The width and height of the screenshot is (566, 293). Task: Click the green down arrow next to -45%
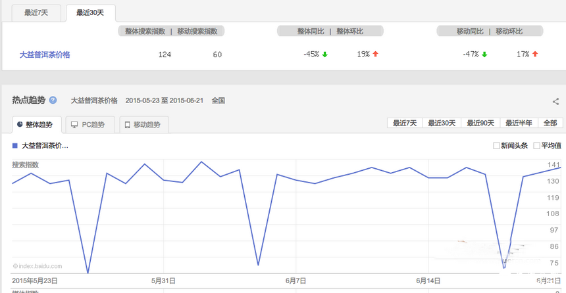click(x=325, y=55)
